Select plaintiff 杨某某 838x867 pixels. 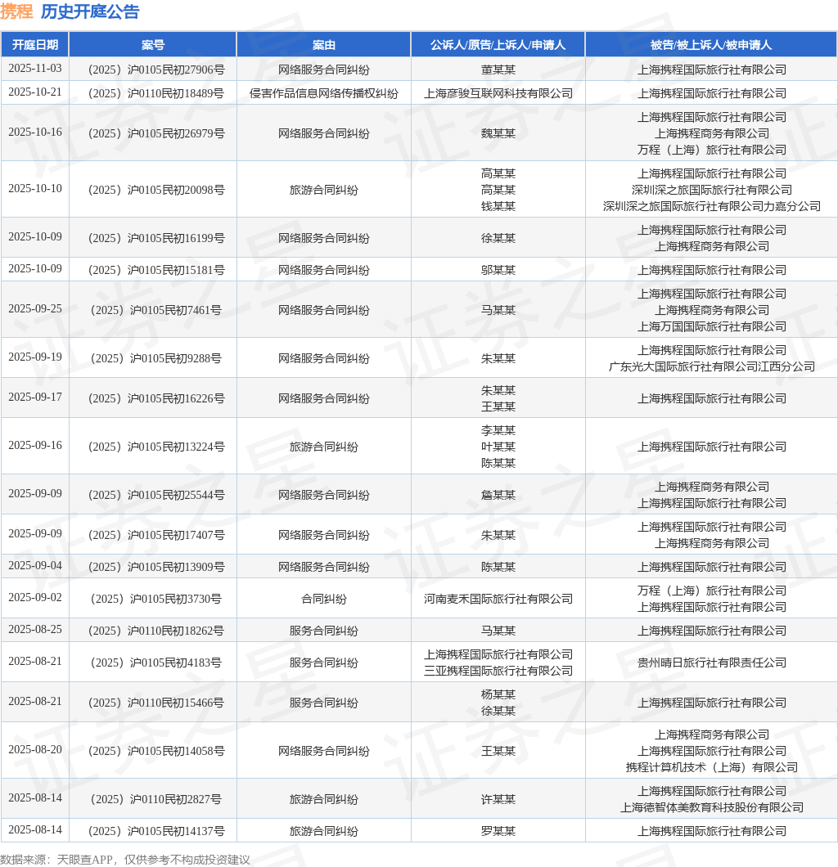point(498,694)
